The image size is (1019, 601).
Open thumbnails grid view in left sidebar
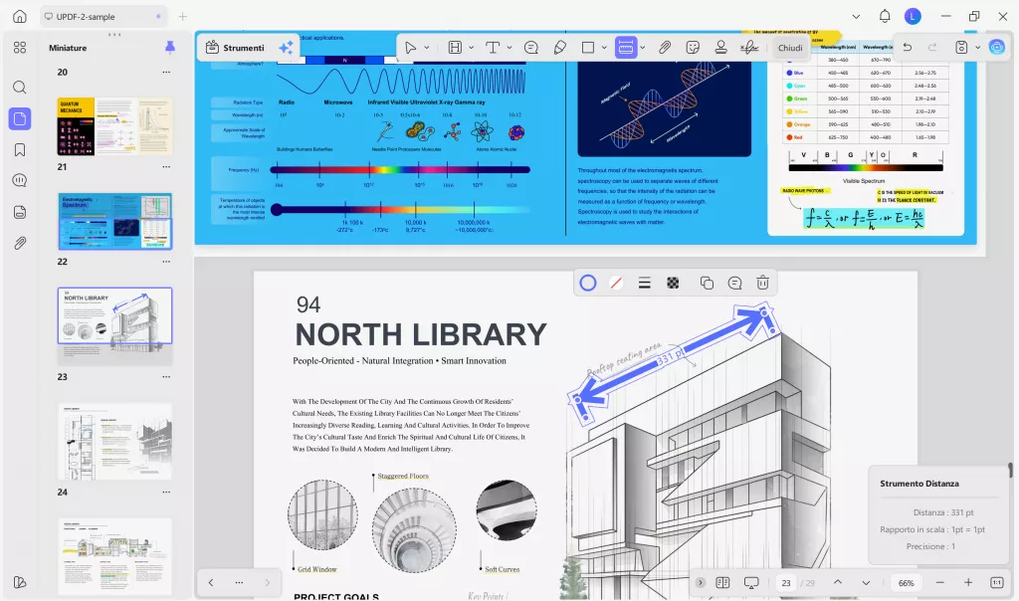pyautogui.click(x=20, y=48)
